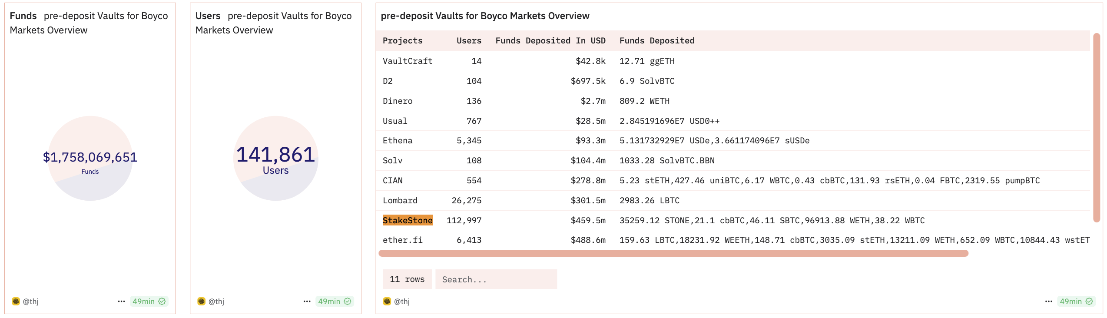Click the 11 rows count label
1107x318 pixels.
(x=407, y=279)
